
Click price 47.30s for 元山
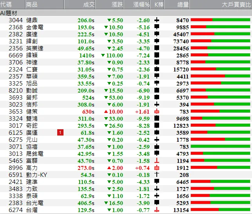(86, 140)
